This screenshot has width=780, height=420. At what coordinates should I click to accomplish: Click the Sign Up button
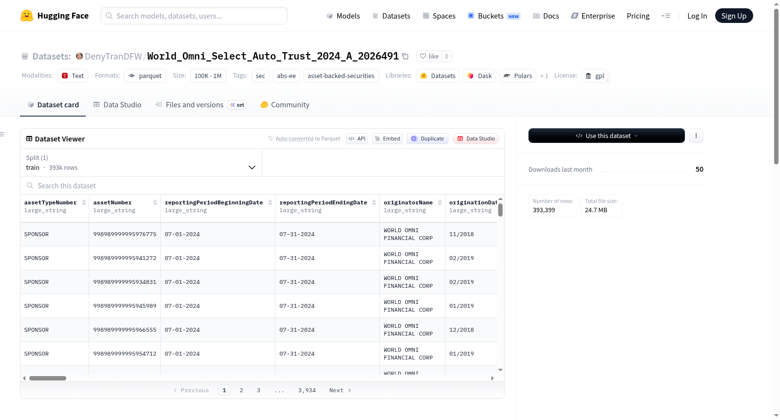click(734, 16)
